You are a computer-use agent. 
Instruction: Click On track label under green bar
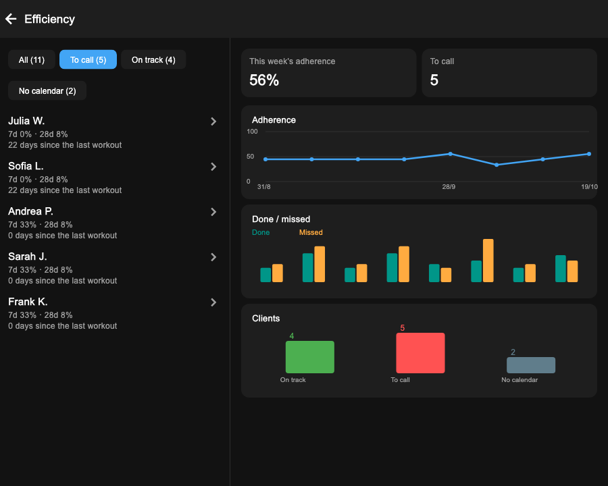[x=293, y=380]
